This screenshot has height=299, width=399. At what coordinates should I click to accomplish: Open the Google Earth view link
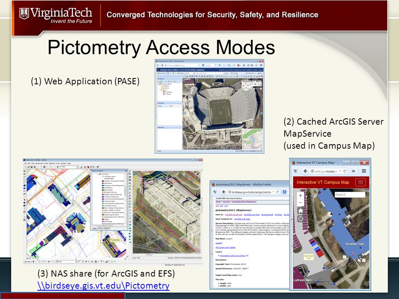267,215
